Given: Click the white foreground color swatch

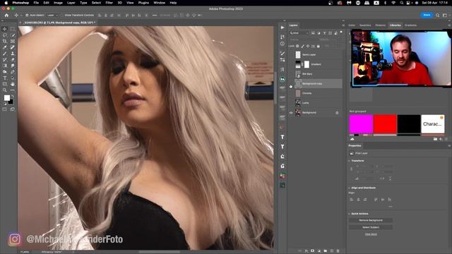Looking at the screenshot, I should click(x=6, y=98).
